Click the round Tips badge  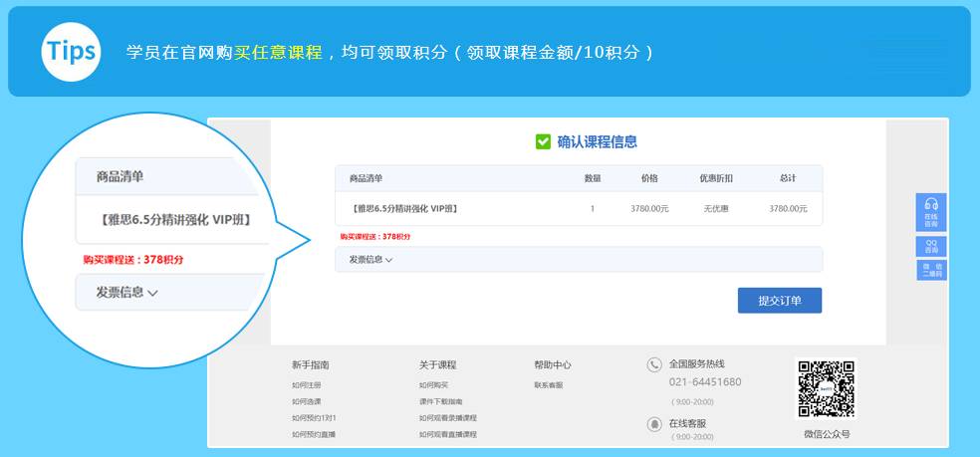tap(72, 51)
